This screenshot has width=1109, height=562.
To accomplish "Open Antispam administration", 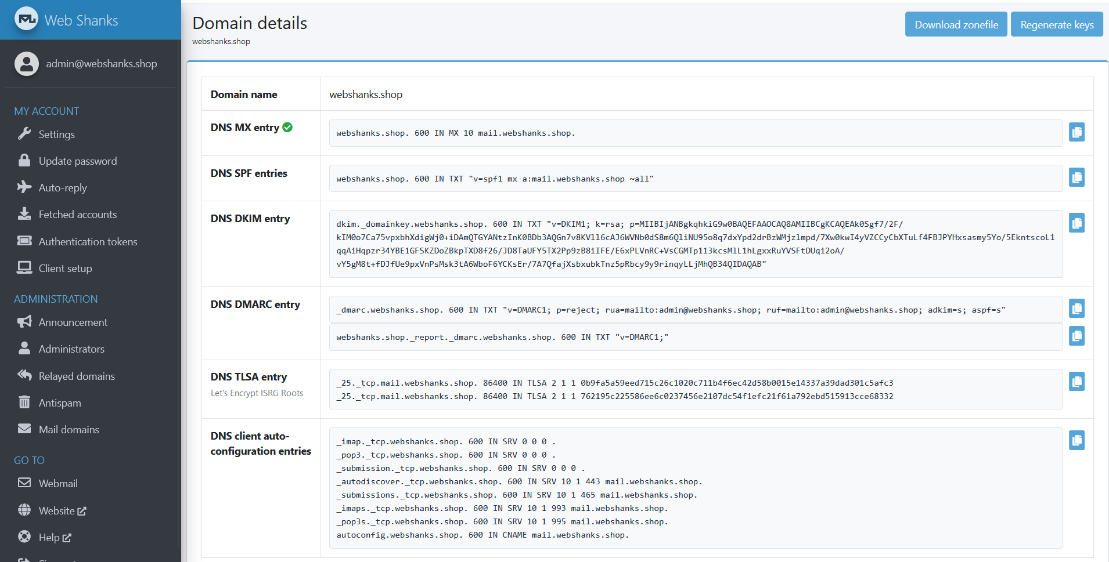I will coord(60,403).
